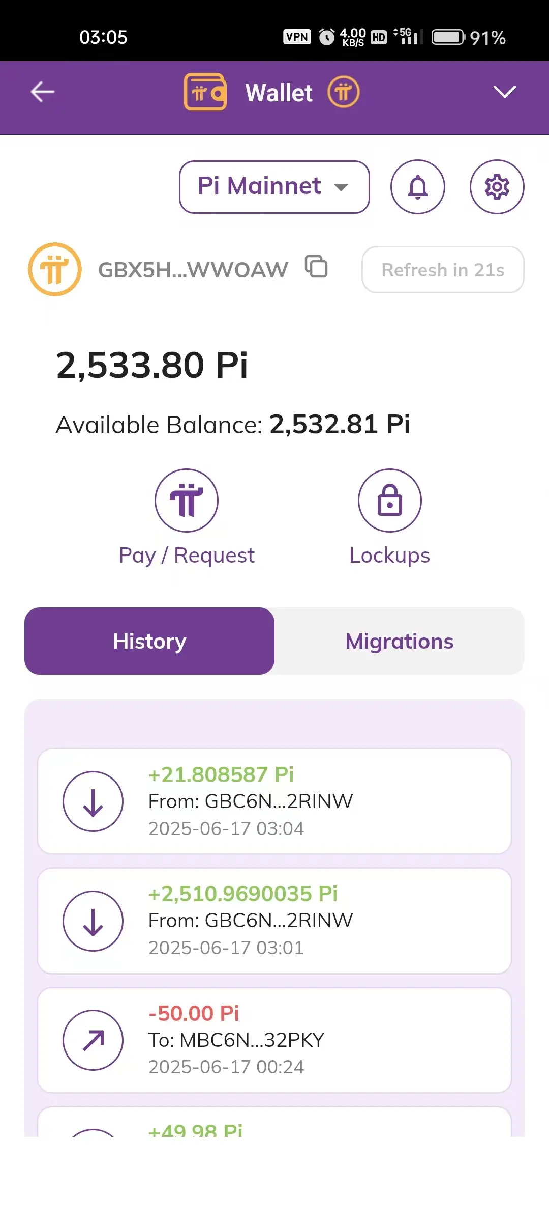
Task: Tap orange Pi coin beside address
Action: click(55, 269)
